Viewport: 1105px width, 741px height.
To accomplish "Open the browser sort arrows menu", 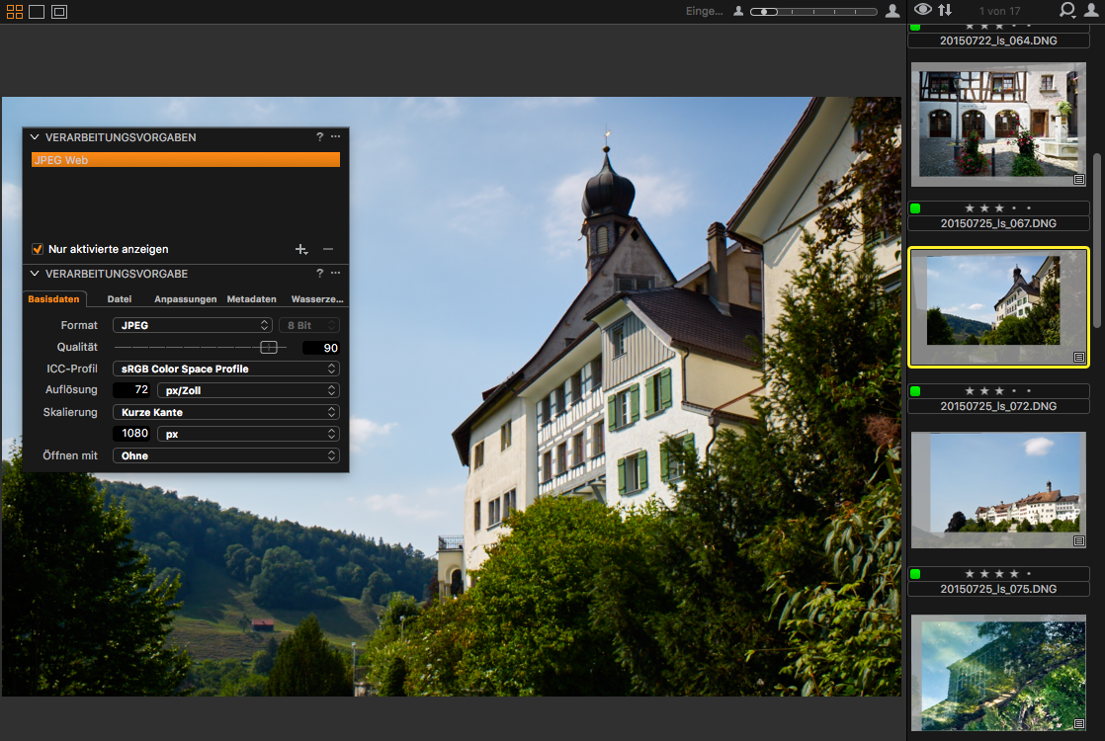I will [x=945, y=10].
